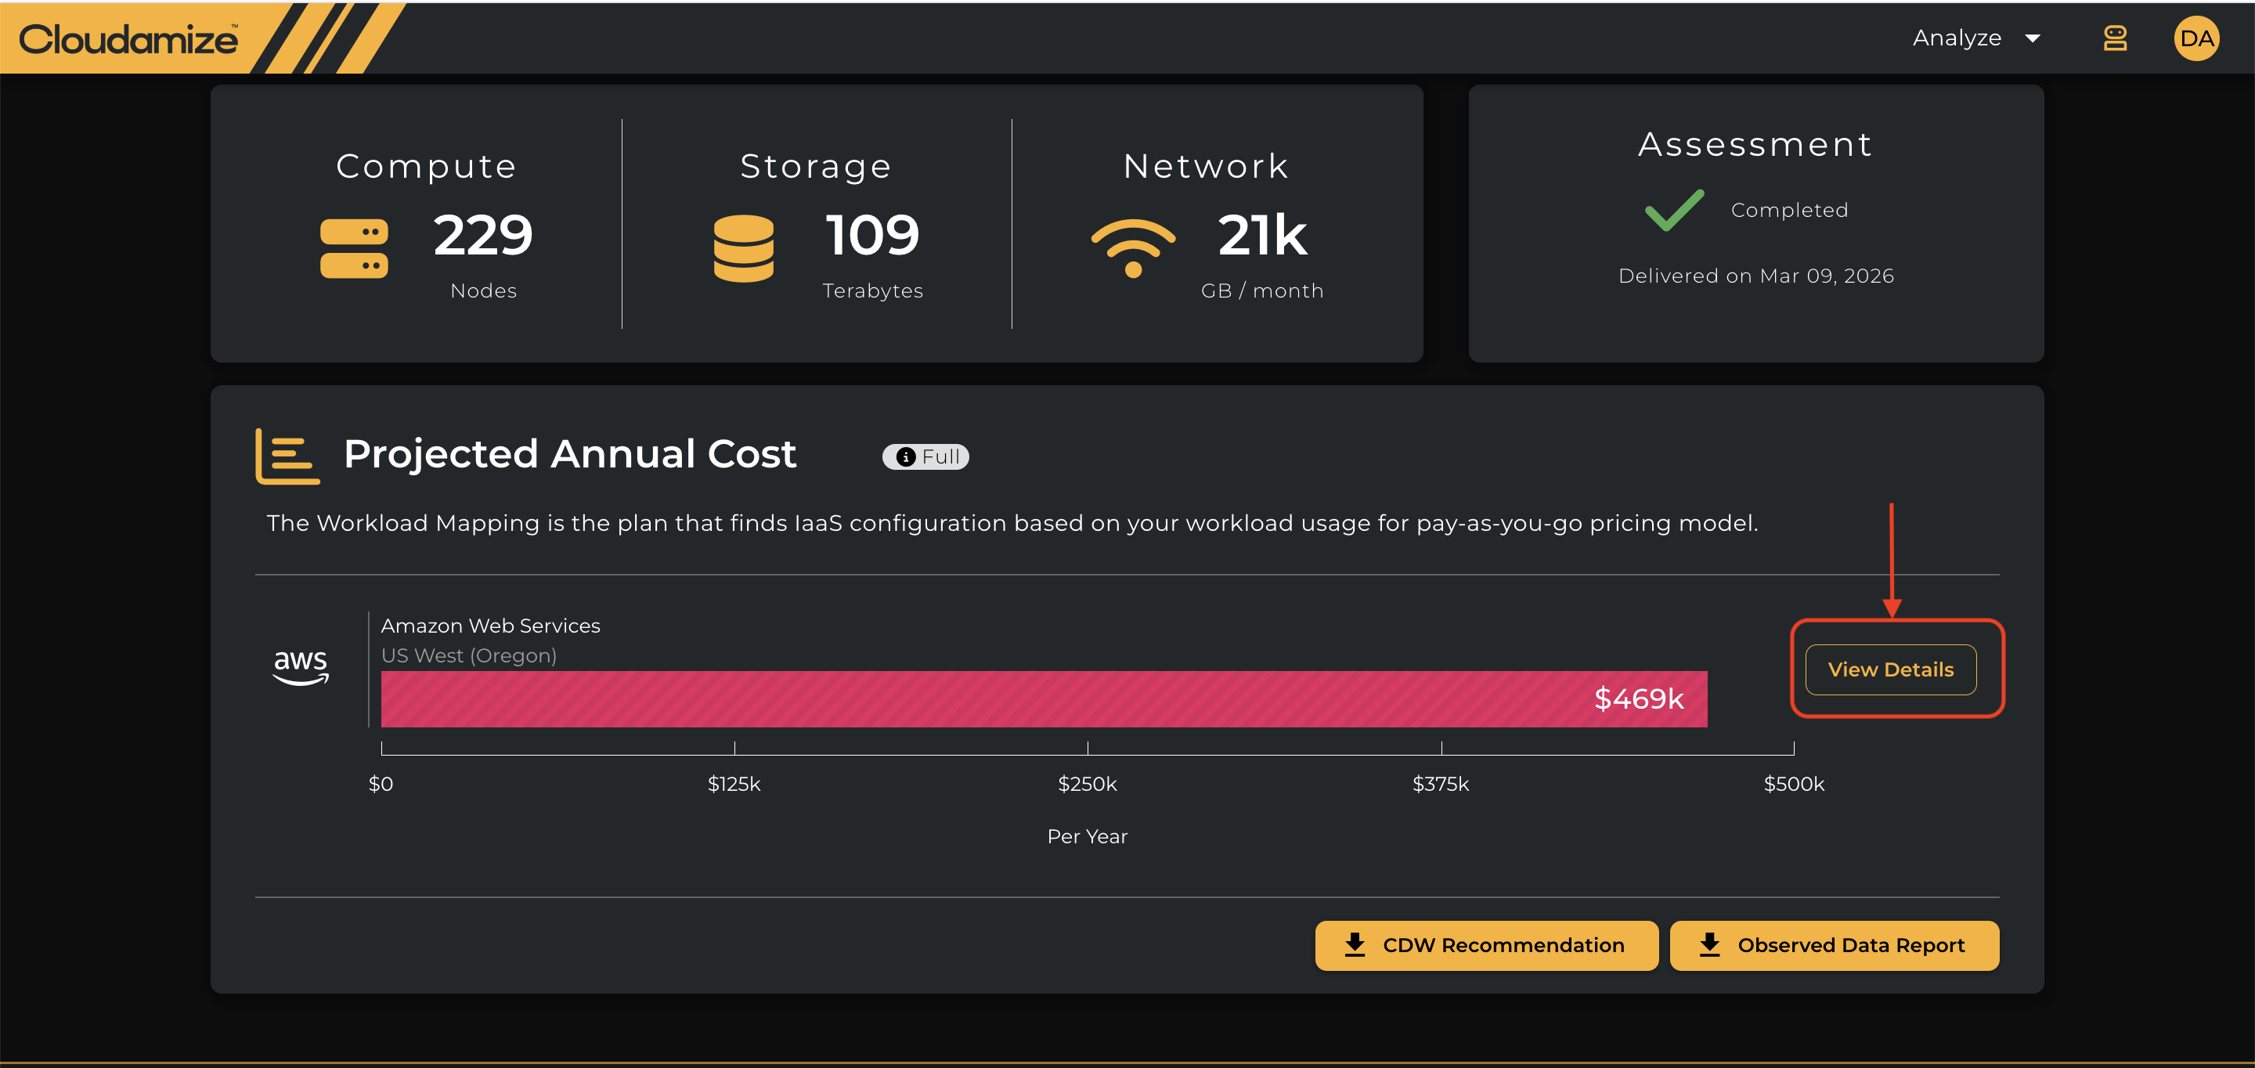Click the Amazon Web Services label
2255x1068 pixels.
point(490,626)
